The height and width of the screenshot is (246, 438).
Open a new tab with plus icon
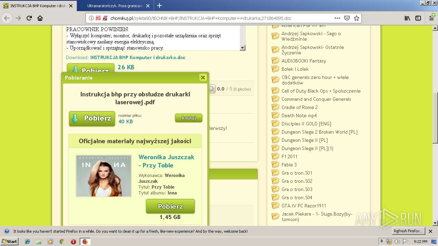pos(159,5)
